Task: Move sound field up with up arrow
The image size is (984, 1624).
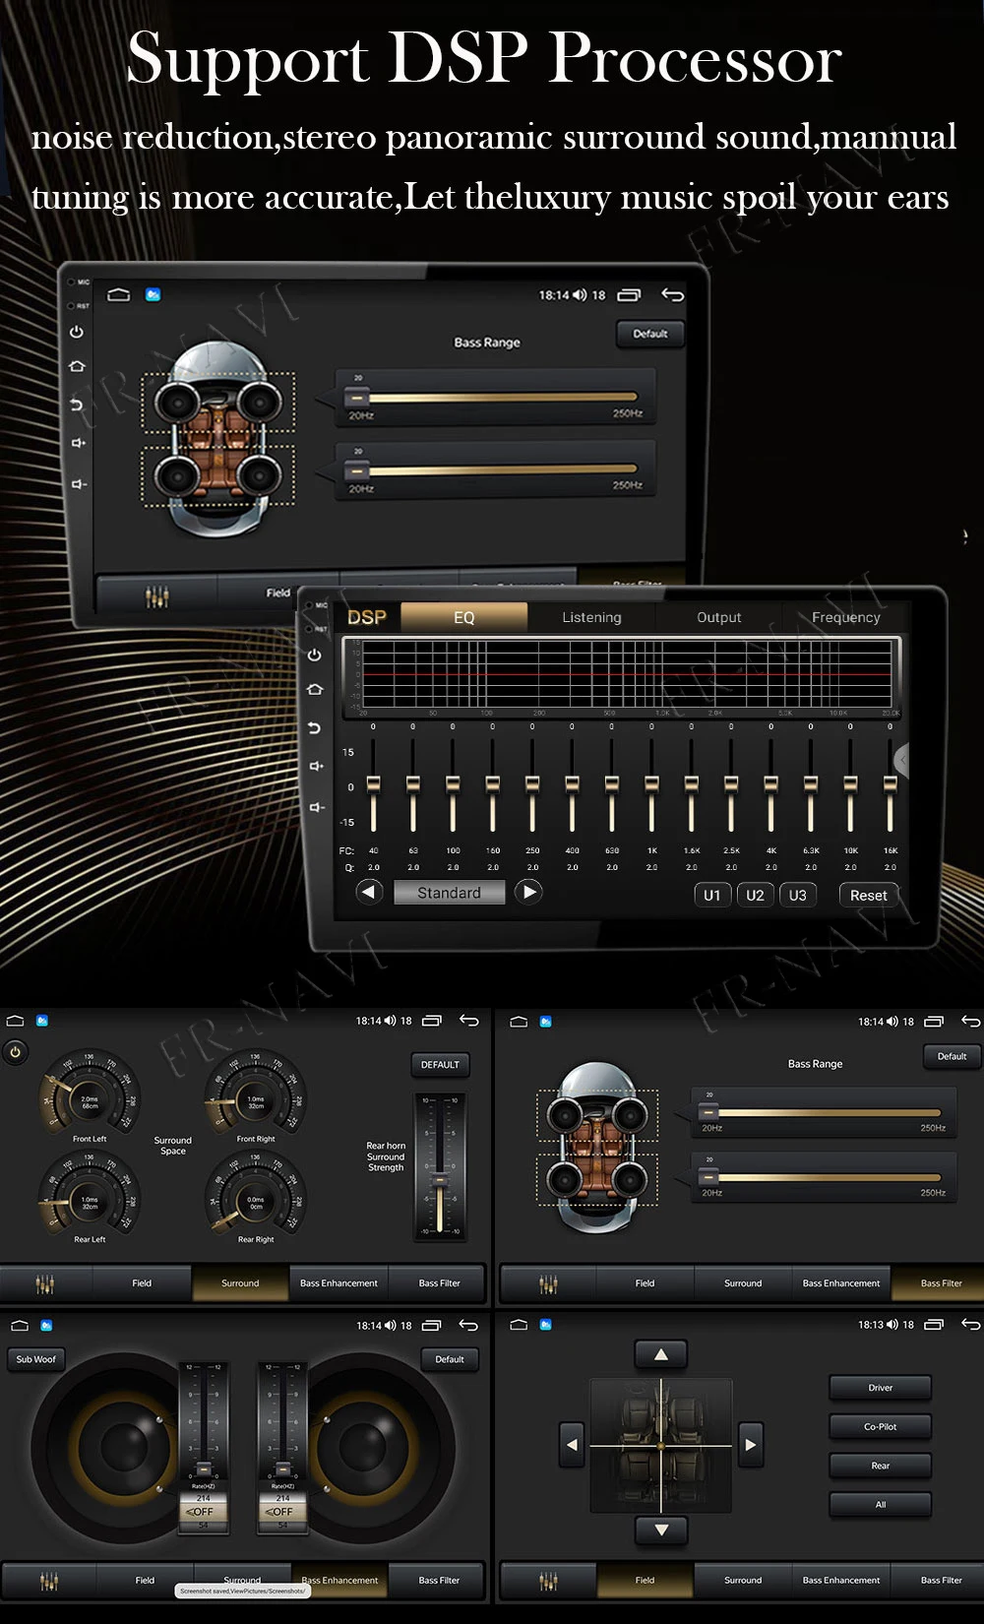Action: click(x=660, y=1355)
